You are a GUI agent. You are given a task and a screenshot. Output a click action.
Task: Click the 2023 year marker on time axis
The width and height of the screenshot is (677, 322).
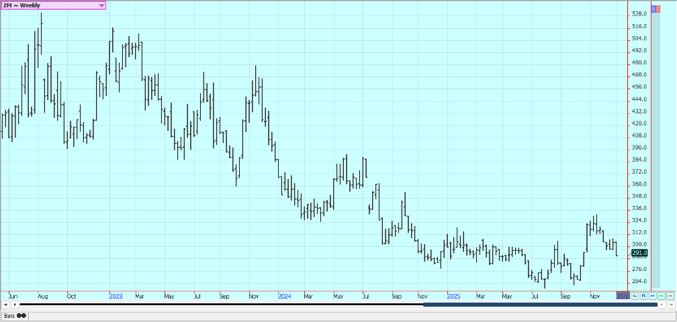[x=116, y=295]
